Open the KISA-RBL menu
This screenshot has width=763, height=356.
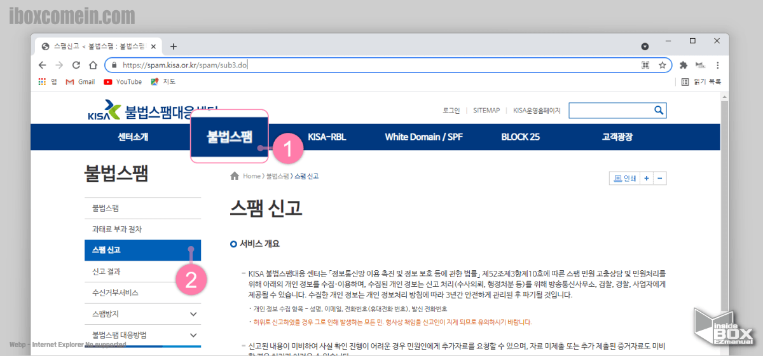point(326,137)
